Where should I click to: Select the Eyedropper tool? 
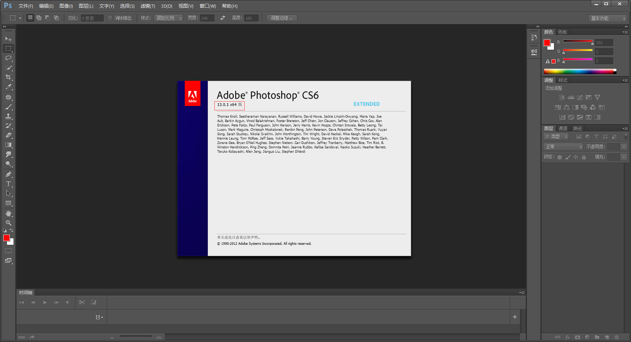[8, 87]
